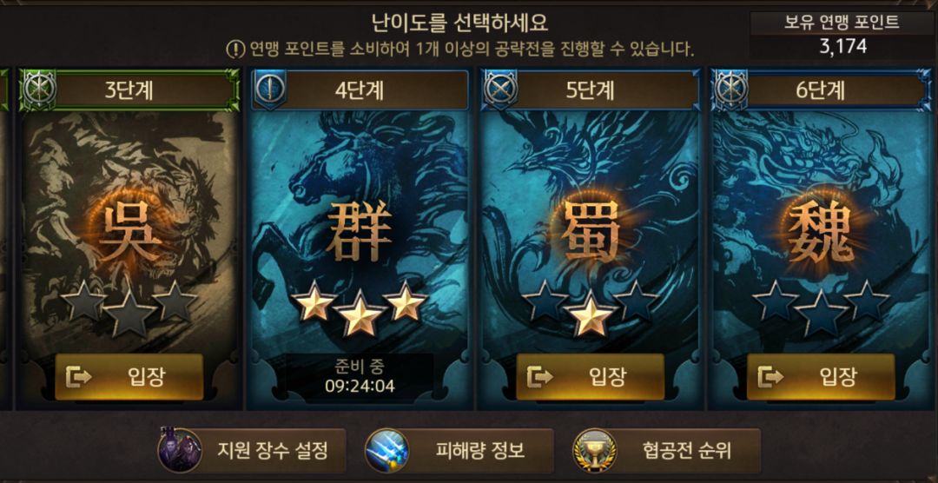
Task: Select the 3단계 header tab
Action: tap(129, 89)
